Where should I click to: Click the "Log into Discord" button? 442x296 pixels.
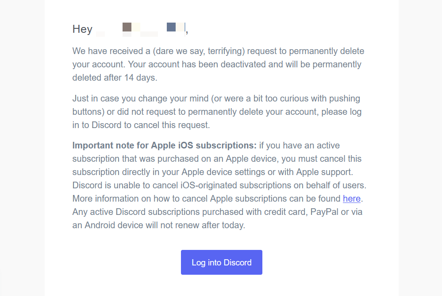pos(221,262)
